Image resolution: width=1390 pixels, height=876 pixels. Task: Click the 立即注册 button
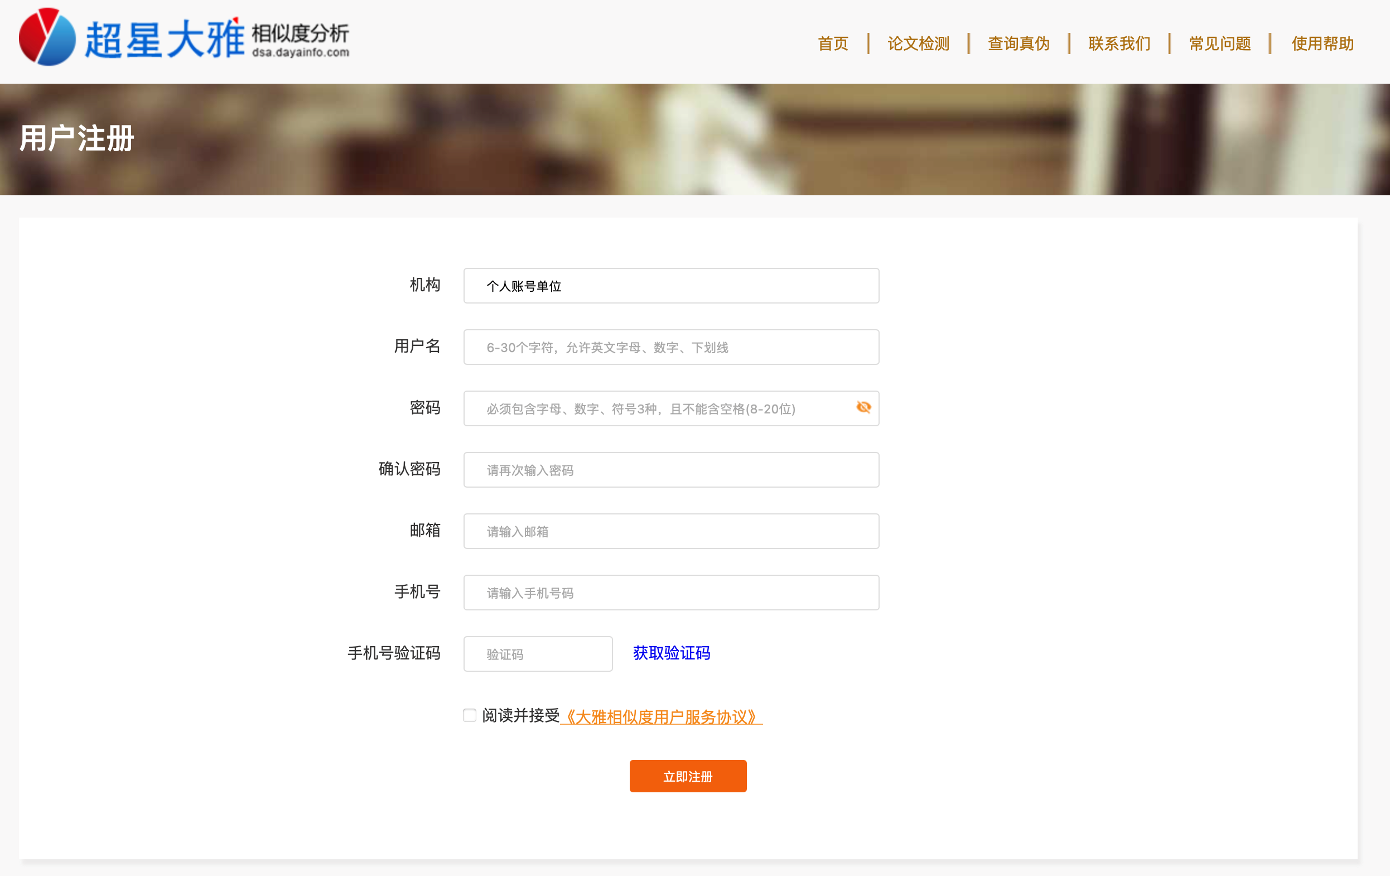688,776
